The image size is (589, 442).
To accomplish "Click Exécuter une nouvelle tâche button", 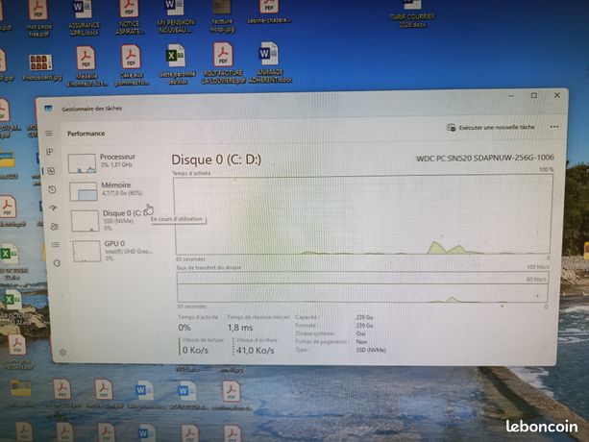I will pos(491,127).
